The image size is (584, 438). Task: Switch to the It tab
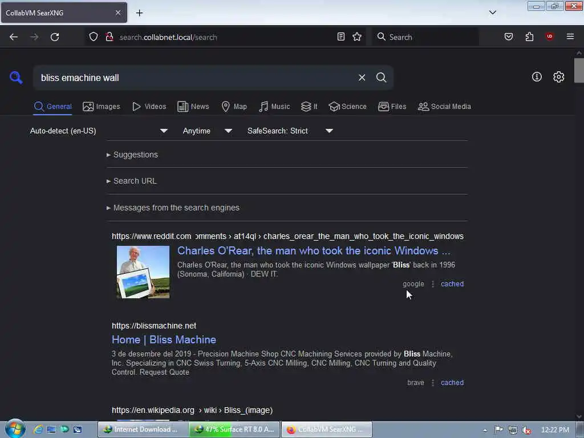point(309,107)
